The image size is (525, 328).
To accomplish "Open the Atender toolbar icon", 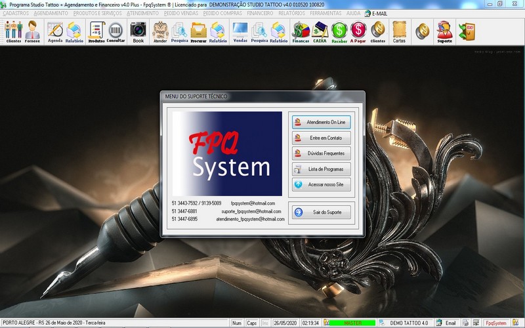I will coord(160,31).
